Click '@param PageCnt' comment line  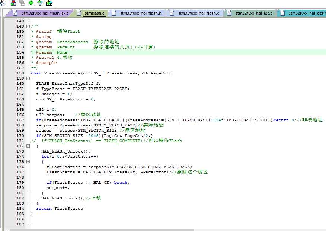click(93, 47)
